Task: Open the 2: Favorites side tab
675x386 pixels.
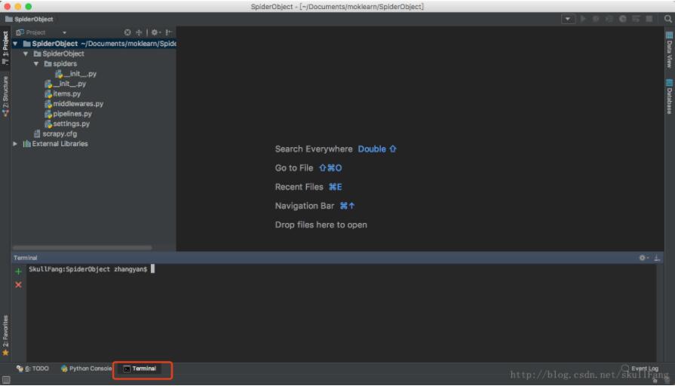Action: (x=5, y=335)
